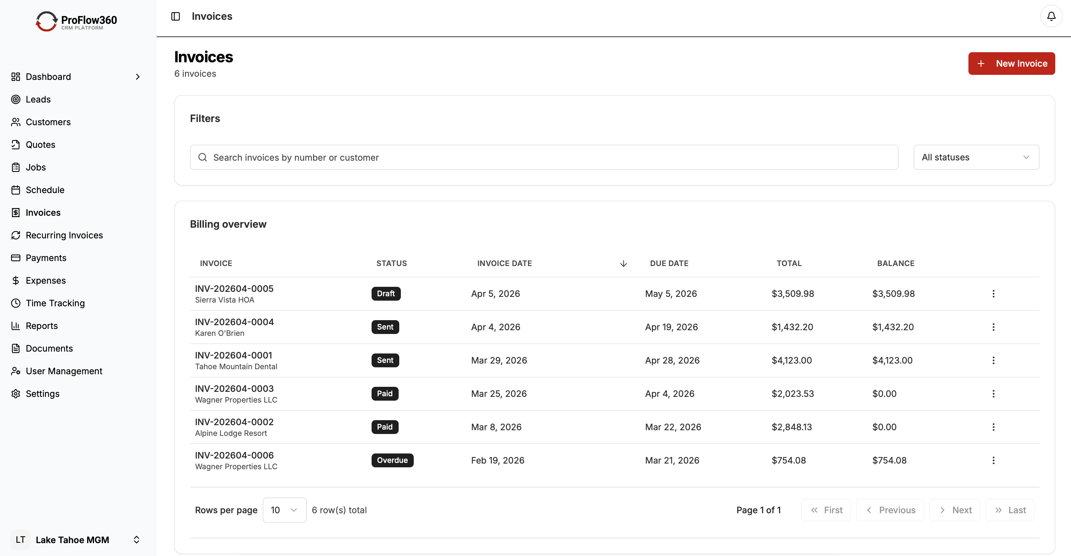Open the All statuses dropdown
Viewport: 1071px width, 556px height.
tap(976, 157)
